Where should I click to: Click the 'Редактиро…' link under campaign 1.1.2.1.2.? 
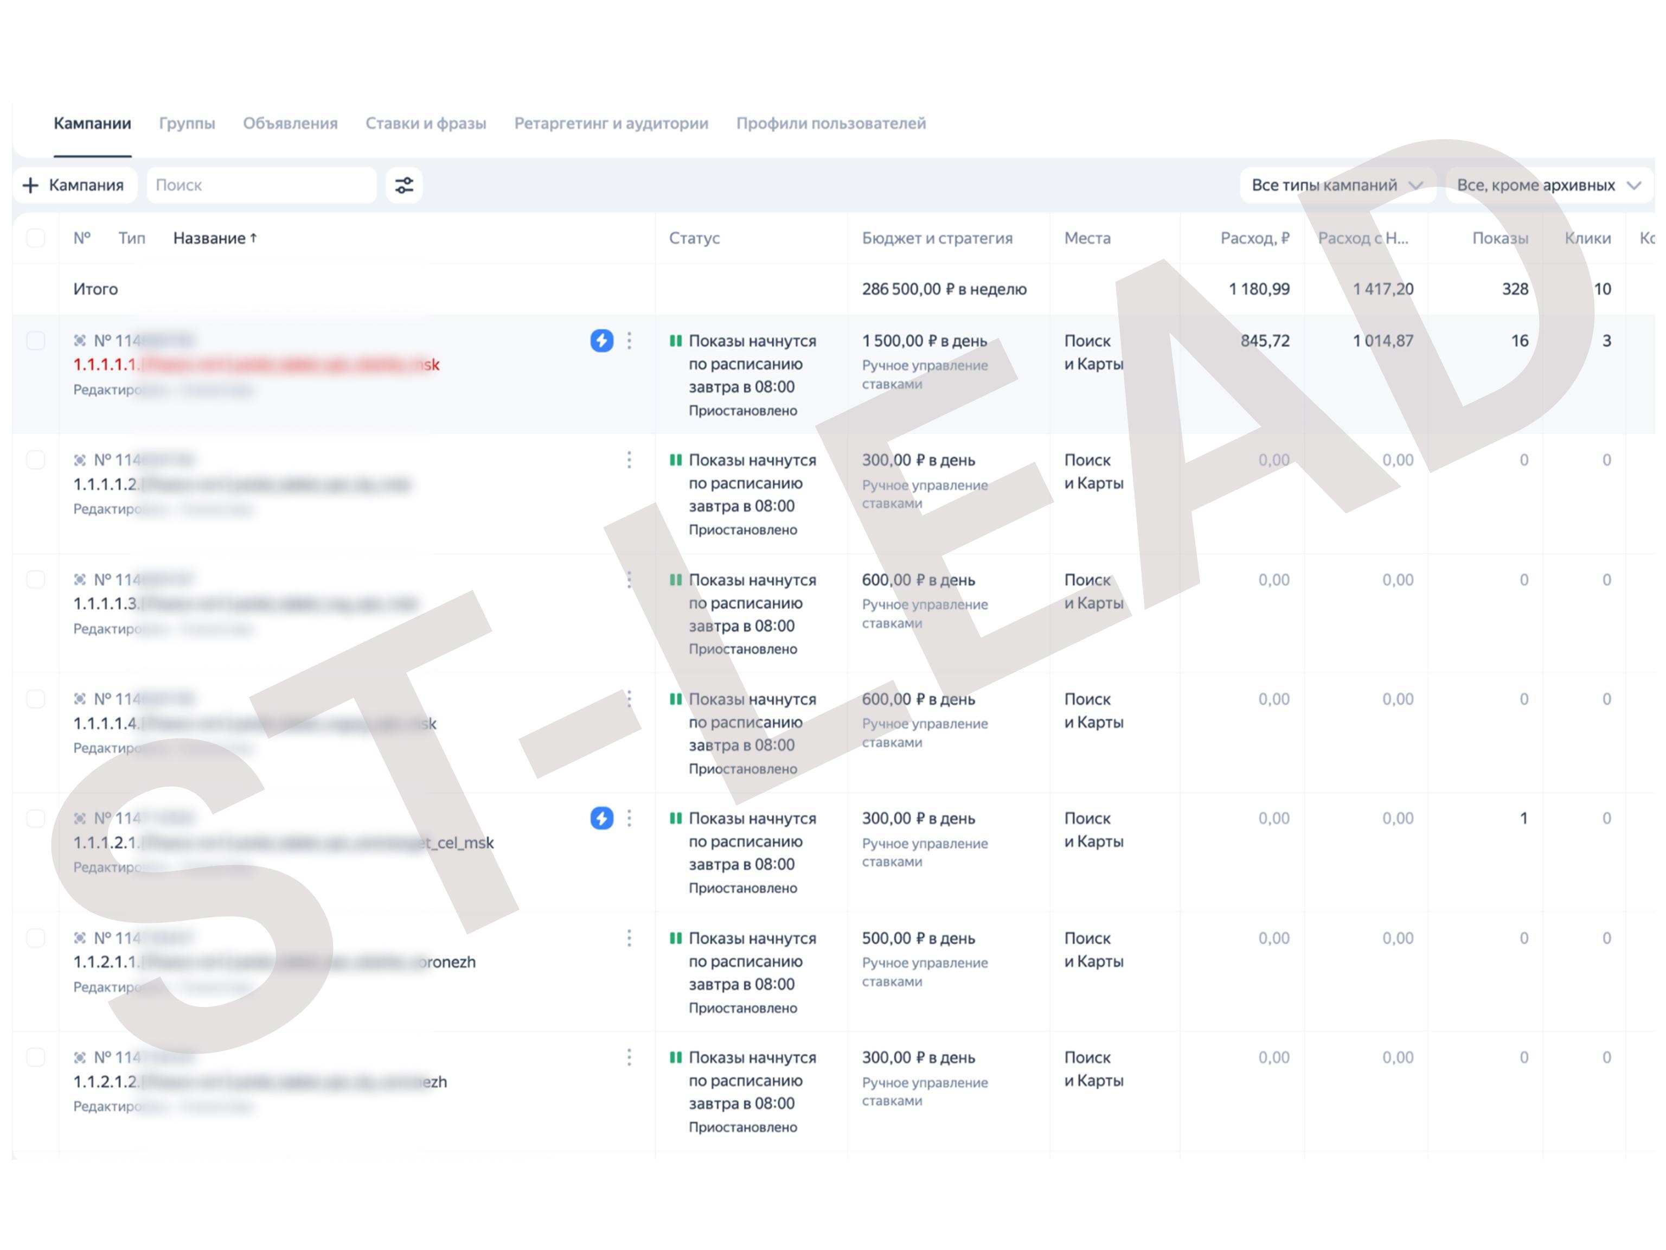tap(107, 1107)
